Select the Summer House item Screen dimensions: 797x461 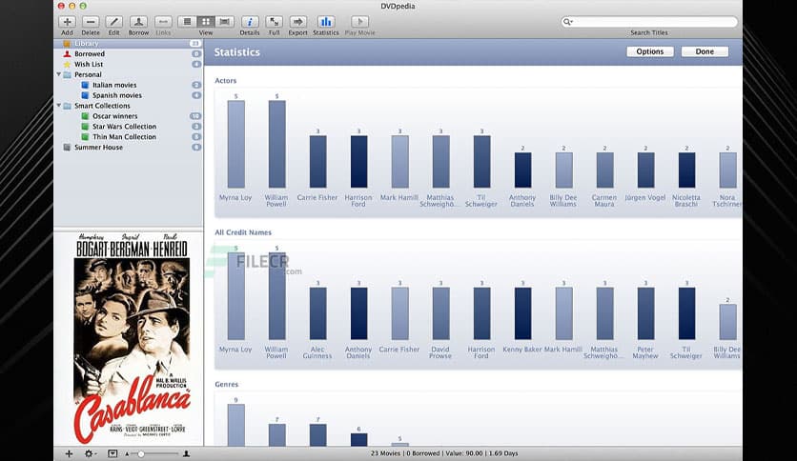(128, 148)
